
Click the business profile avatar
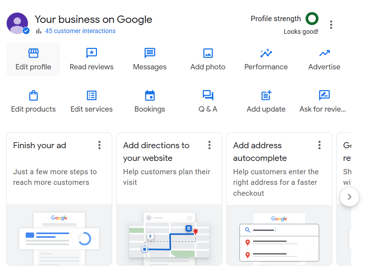[x=17, y=23]
